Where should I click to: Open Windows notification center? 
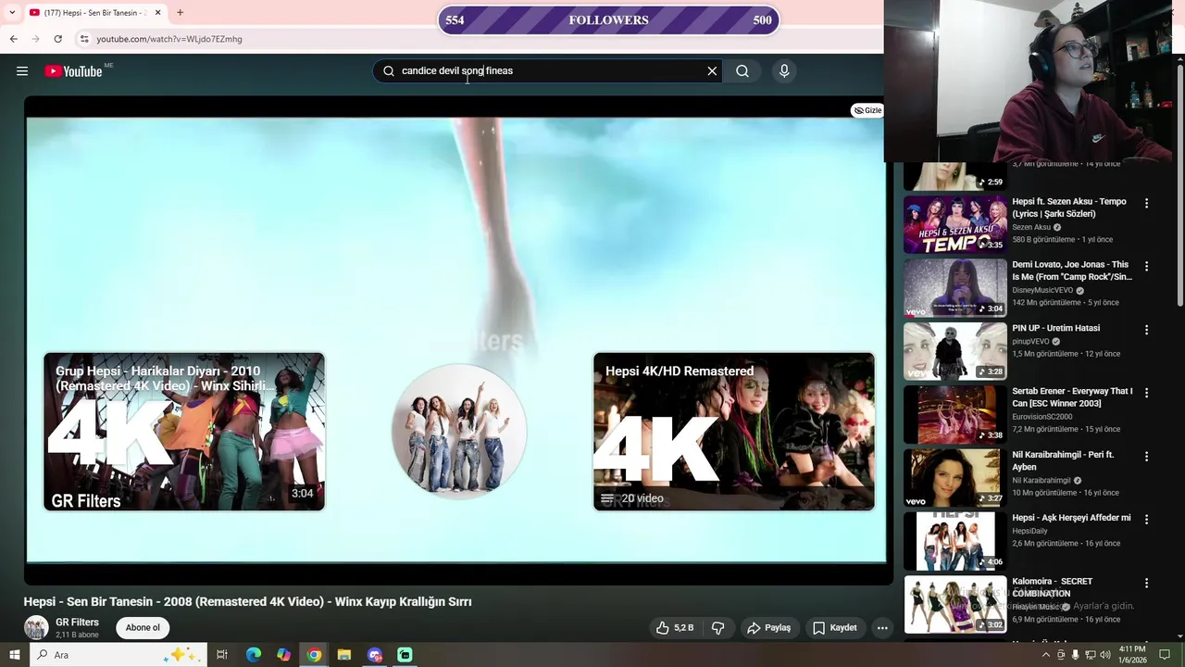coord(1165,655)
